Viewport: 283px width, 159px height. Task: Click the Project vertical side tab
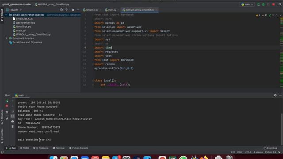2,15
